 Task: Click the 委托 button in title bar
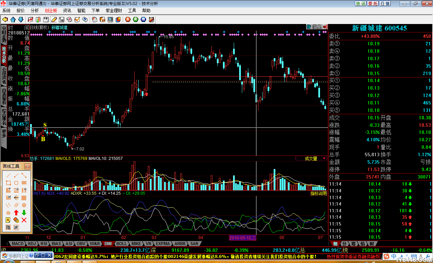[x=372, y=3]
